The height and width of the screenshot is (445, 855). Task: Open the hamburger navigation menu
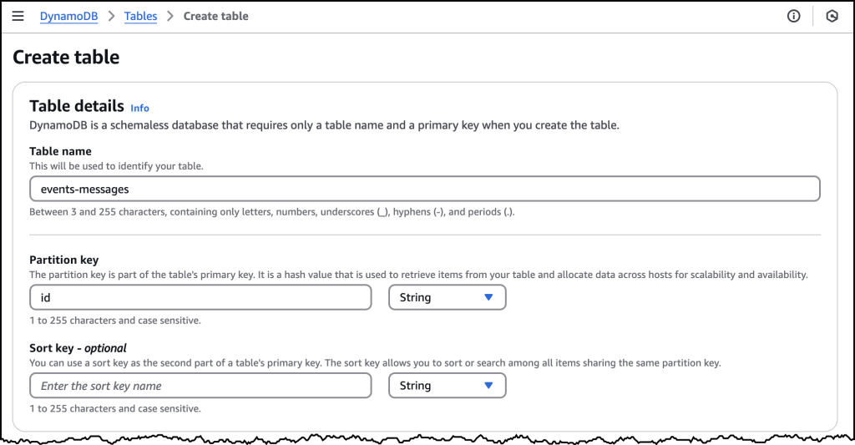point(18,16)
